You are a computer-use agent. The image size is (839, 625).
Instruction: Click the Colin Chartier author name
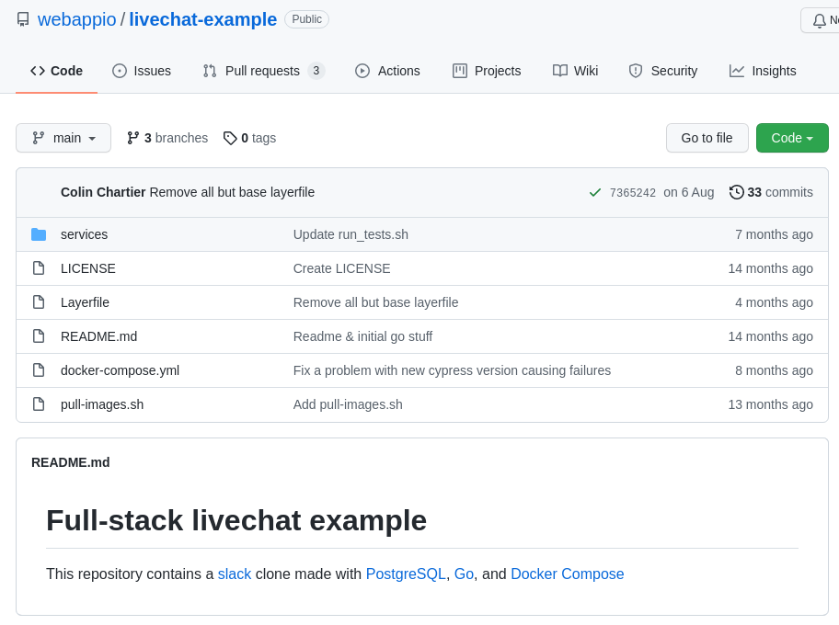[103, 192]
